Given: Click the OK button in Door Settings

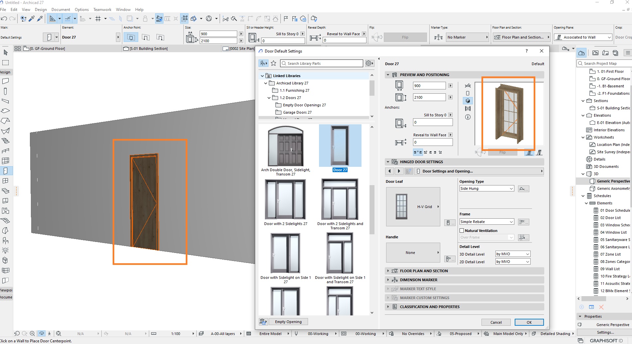Looking at the screenshot, I should click(x=529, y=322).
